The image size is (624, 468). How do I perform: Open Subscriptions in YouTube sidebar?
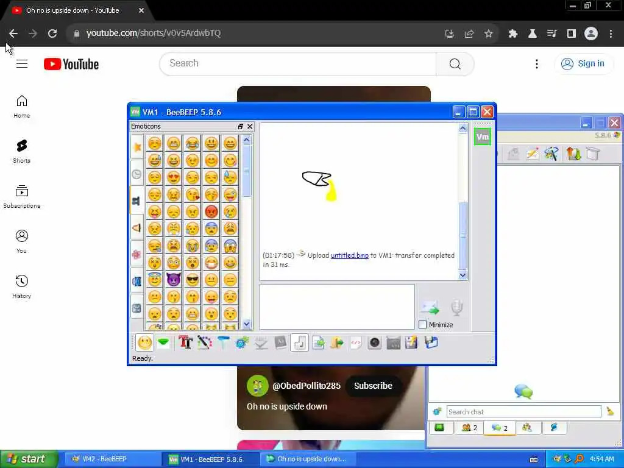(21, 197)
